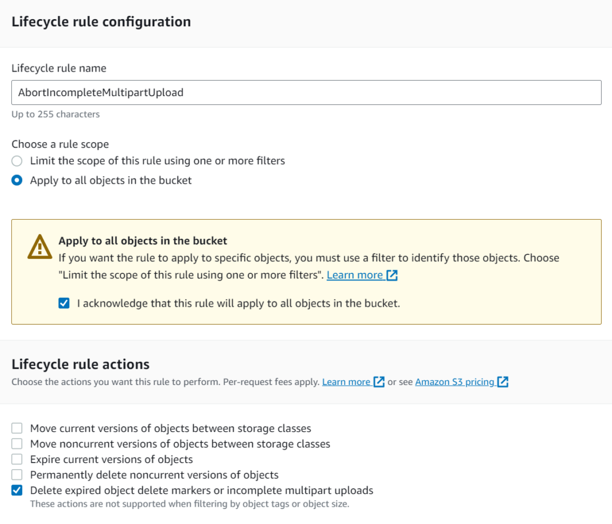Click the 'Lifecycle rule configuration' heading
612x524 pixels.
click(x=101, y=22)
